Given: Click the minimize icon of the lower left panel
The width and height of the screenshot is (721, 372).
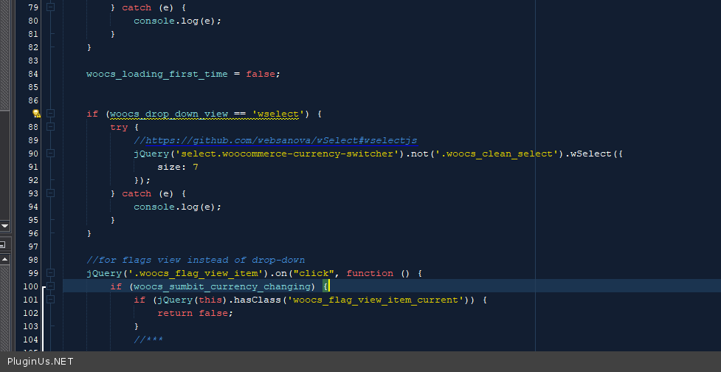Looking at the screenshot, I should pos(3,244).
